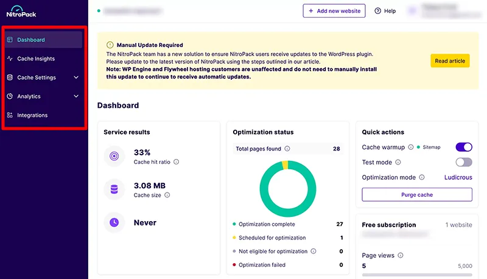This screenshot has width=487, height=279.
Task: Click info icon beside Total pages found
Action: pyautogui.click(x=287, y=149)
